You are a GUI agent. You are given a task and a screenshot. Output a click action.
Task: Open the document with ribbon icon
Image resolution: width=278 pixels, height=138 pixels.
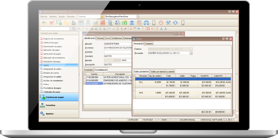pos(88,23)
